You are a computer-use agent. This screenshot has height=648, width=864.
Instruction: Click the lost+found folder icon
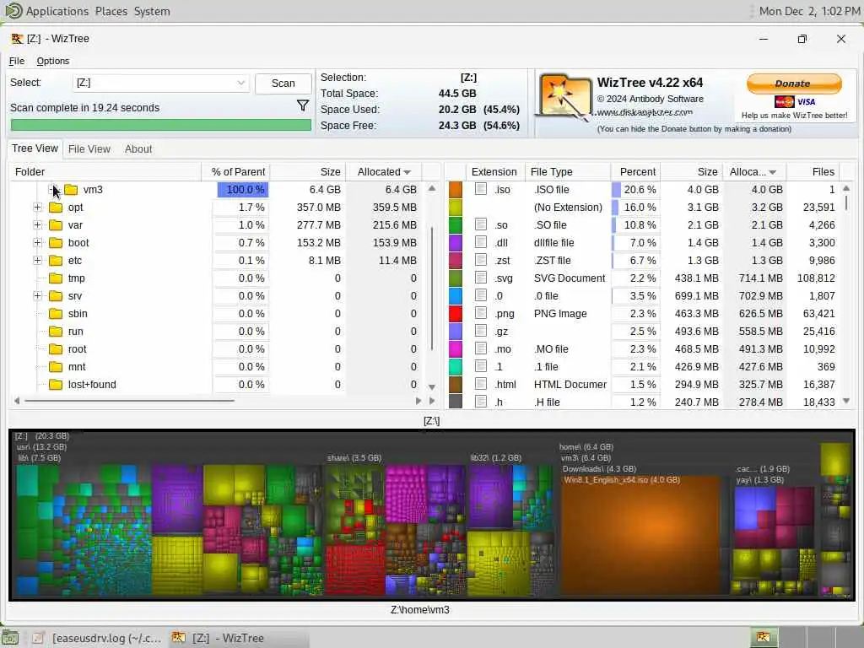[55, 385]
